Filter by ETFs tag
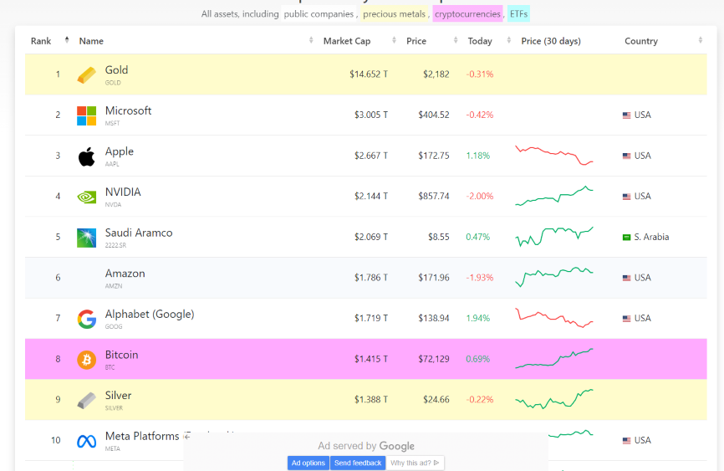Viewport: 724px width, 471px height. (x=518, y=14)
